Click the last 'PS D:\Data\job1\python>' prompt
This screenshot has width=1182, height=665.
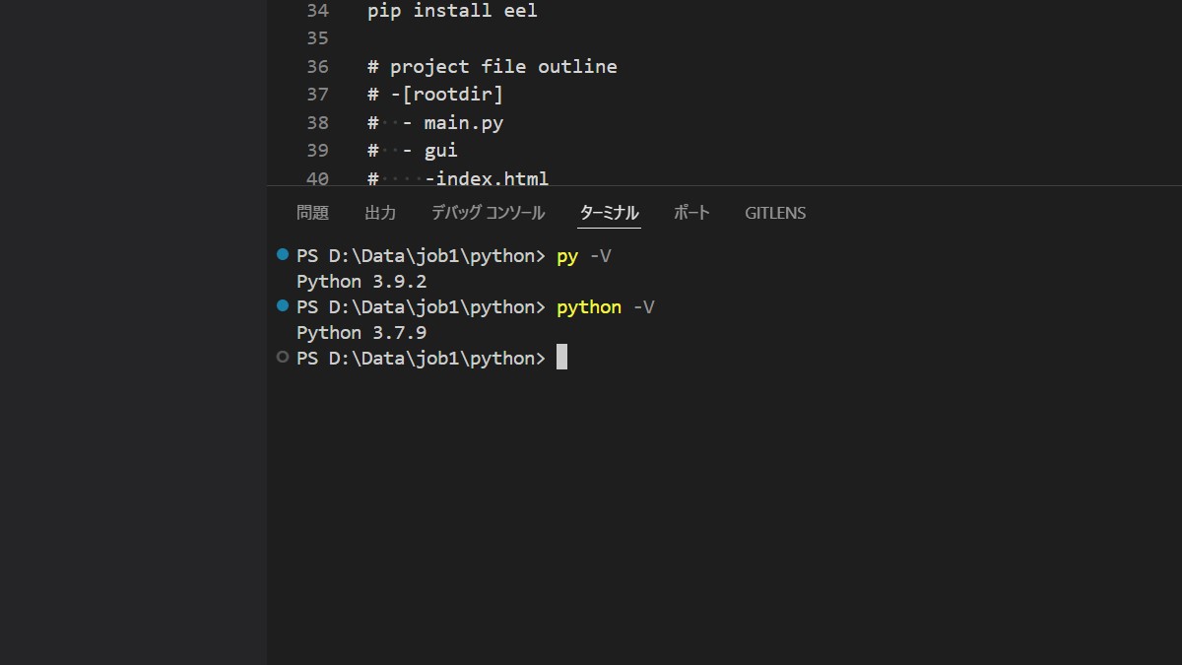tap(421, 359)
